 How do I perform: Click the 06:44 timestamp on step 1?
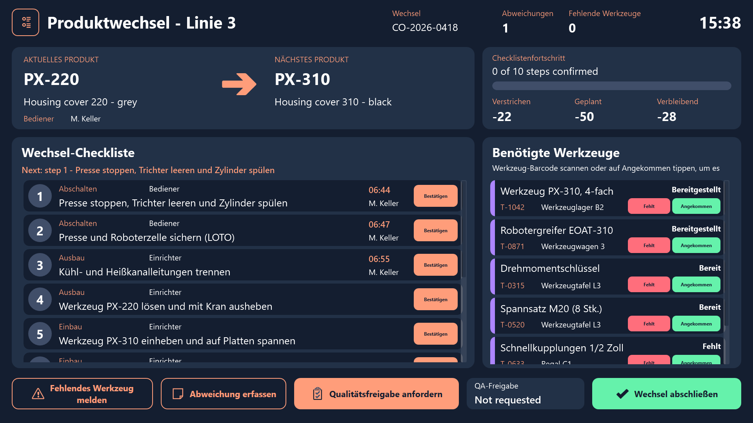379,190
